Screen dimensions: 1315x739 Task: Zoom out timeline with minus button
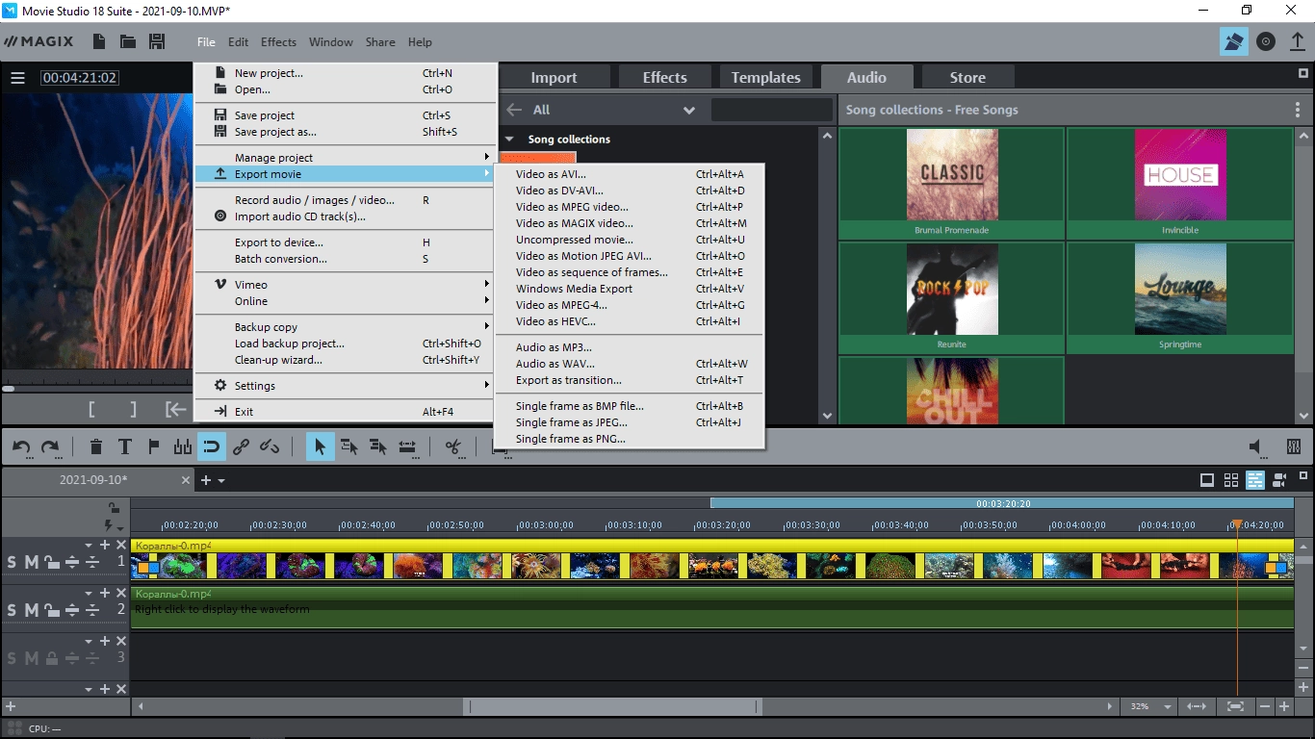point(1265,706)
